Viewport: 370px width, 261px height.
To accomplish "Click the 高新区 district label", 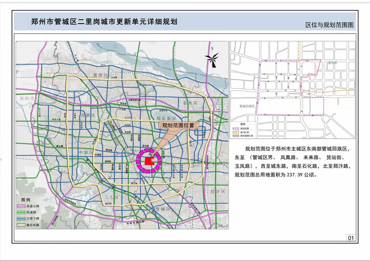I will [x=88, y=115].
